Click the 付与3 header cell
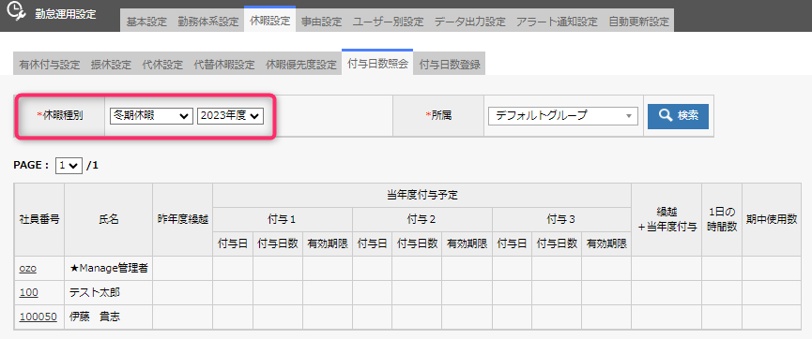The image size is (812, 339). [x=562, y=220]
